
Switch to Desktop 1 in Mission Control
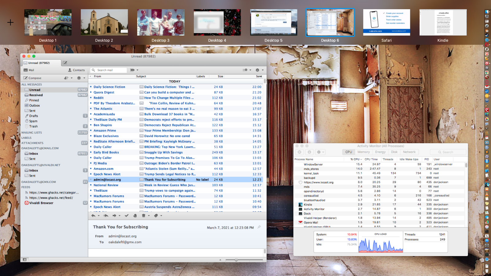[48, 22]
